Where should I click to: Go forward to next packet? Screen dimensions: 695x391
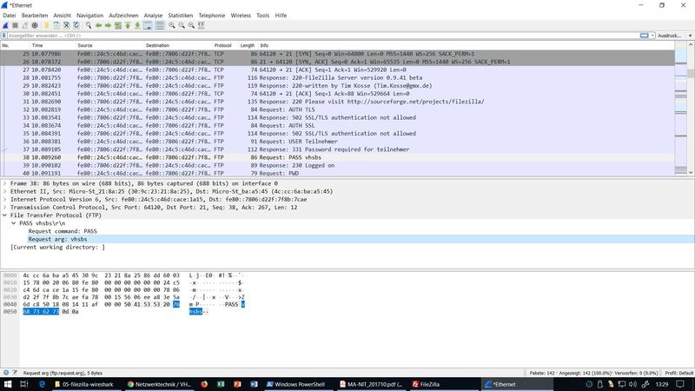(x=108, y=25)
